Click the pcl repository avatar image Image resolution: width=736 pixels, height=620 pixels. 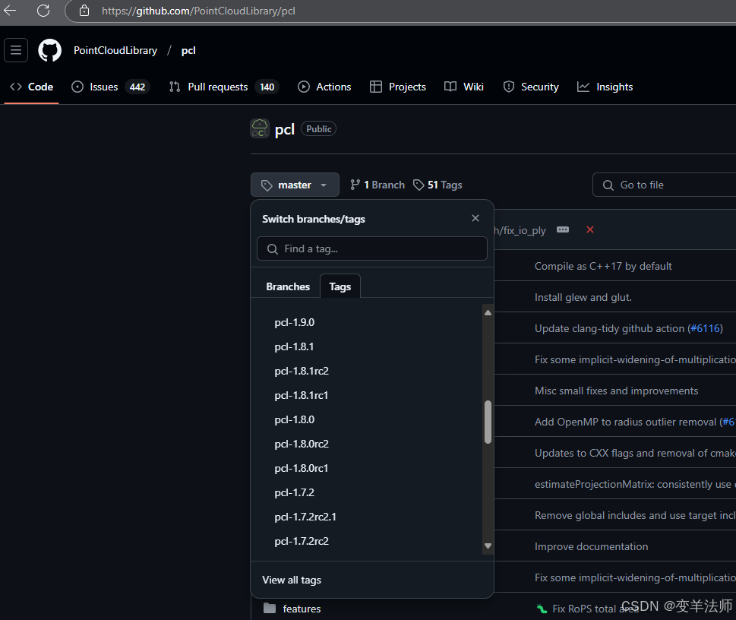(260, 128)
